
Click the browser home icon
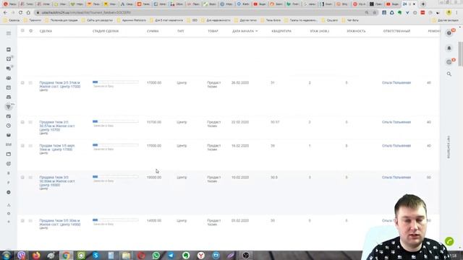pos(28,13)
